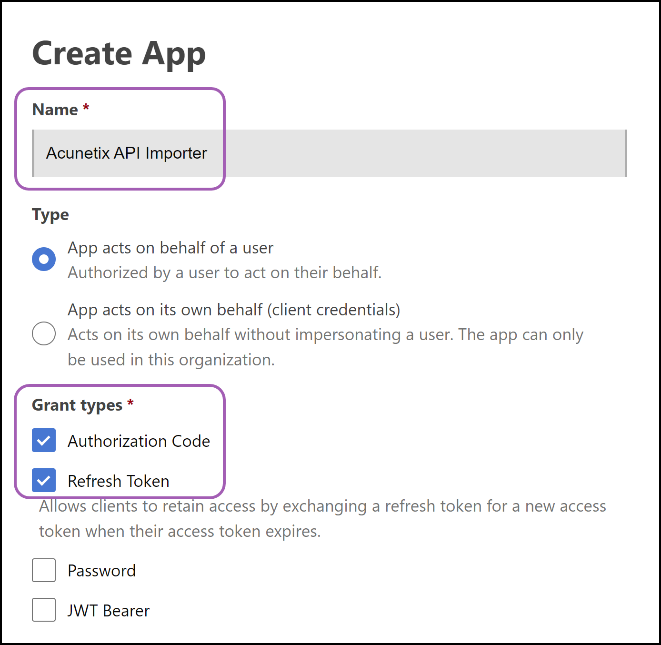
Task: Uncheck the Refresh Token checkbox
Action: pyautogui.click(x=44, y=480)
